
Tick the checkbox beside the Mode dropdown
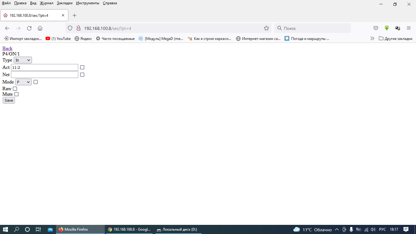pyautogui.click(x=36, y=82)
